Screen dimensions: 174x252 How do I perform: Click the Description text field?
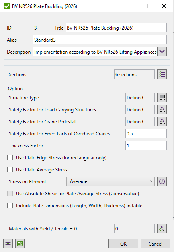95,52
